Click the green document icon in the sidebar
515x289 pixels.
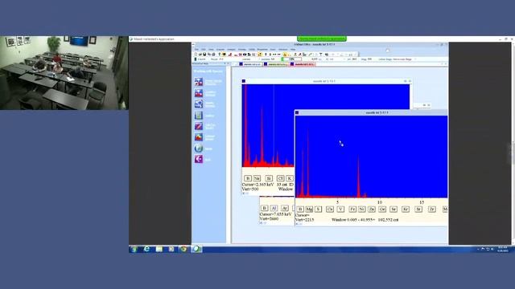(199, 116)
